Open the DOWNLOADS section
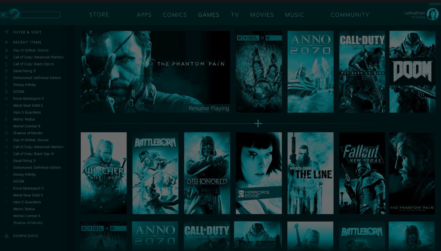The image size is (441, 251). pos(26,236)
